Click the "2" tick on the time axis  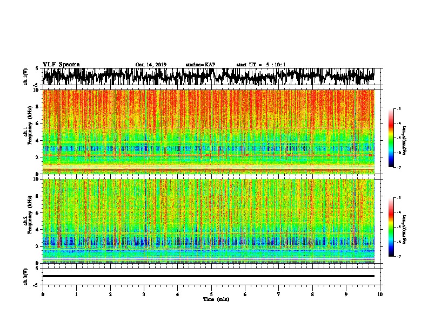(110, 294)
